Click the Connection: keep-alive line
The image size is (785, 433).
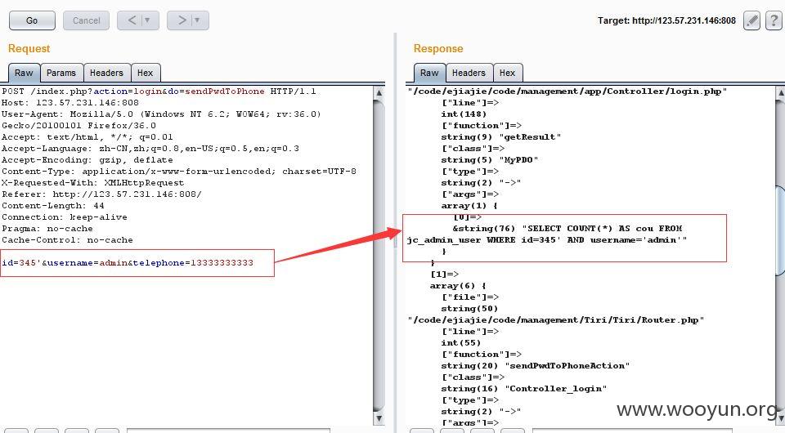pos(64,217)
